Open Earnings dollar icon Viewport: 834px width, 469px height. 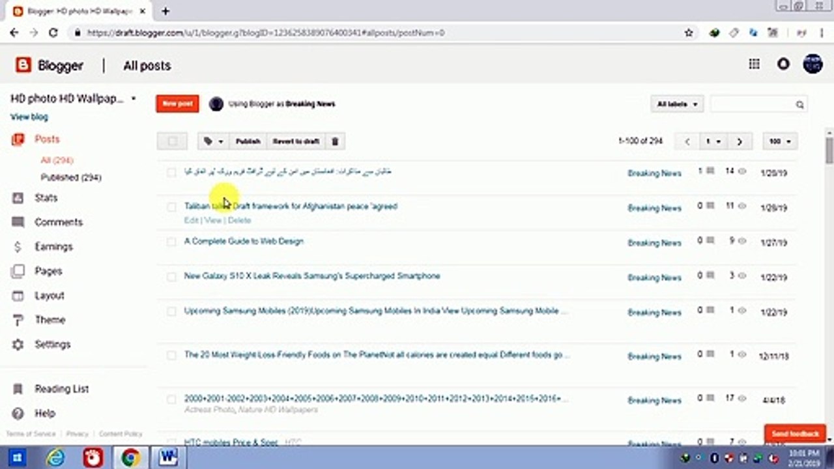click(x=18, y=247)
